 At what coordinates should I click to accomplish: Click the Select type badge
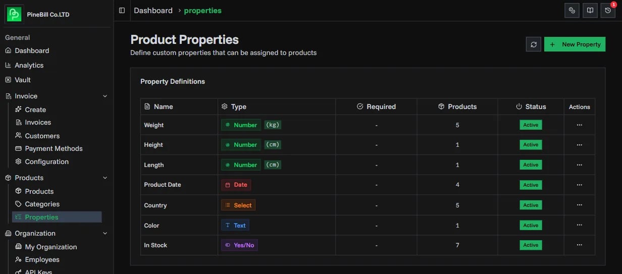(238, 205)
